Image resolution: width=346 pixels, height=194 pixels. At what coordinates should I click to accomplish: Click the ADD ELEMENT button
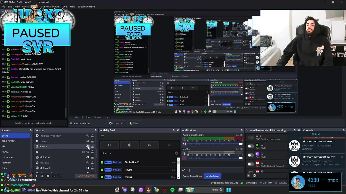[86, 176]
